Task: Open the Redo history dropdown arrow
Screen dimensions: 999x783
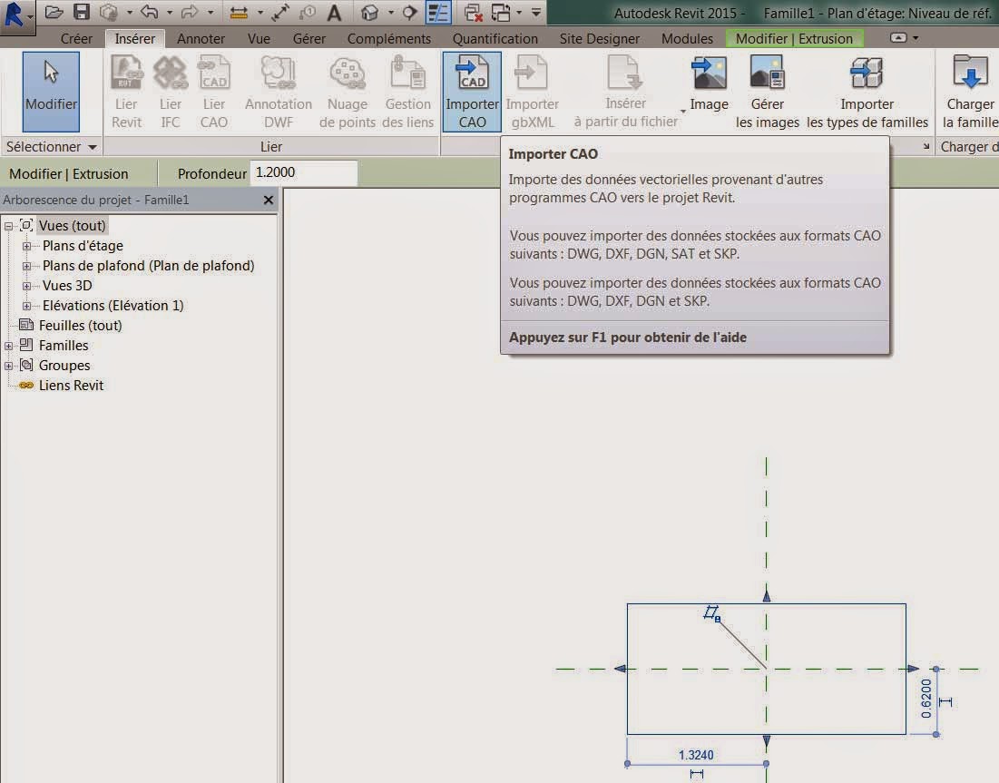Action: (x=210, y=13)
